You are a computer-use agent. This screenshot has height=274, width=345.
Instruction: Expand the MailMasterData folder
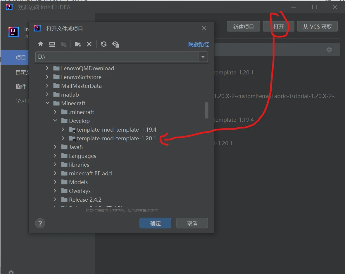coord(47,86)
